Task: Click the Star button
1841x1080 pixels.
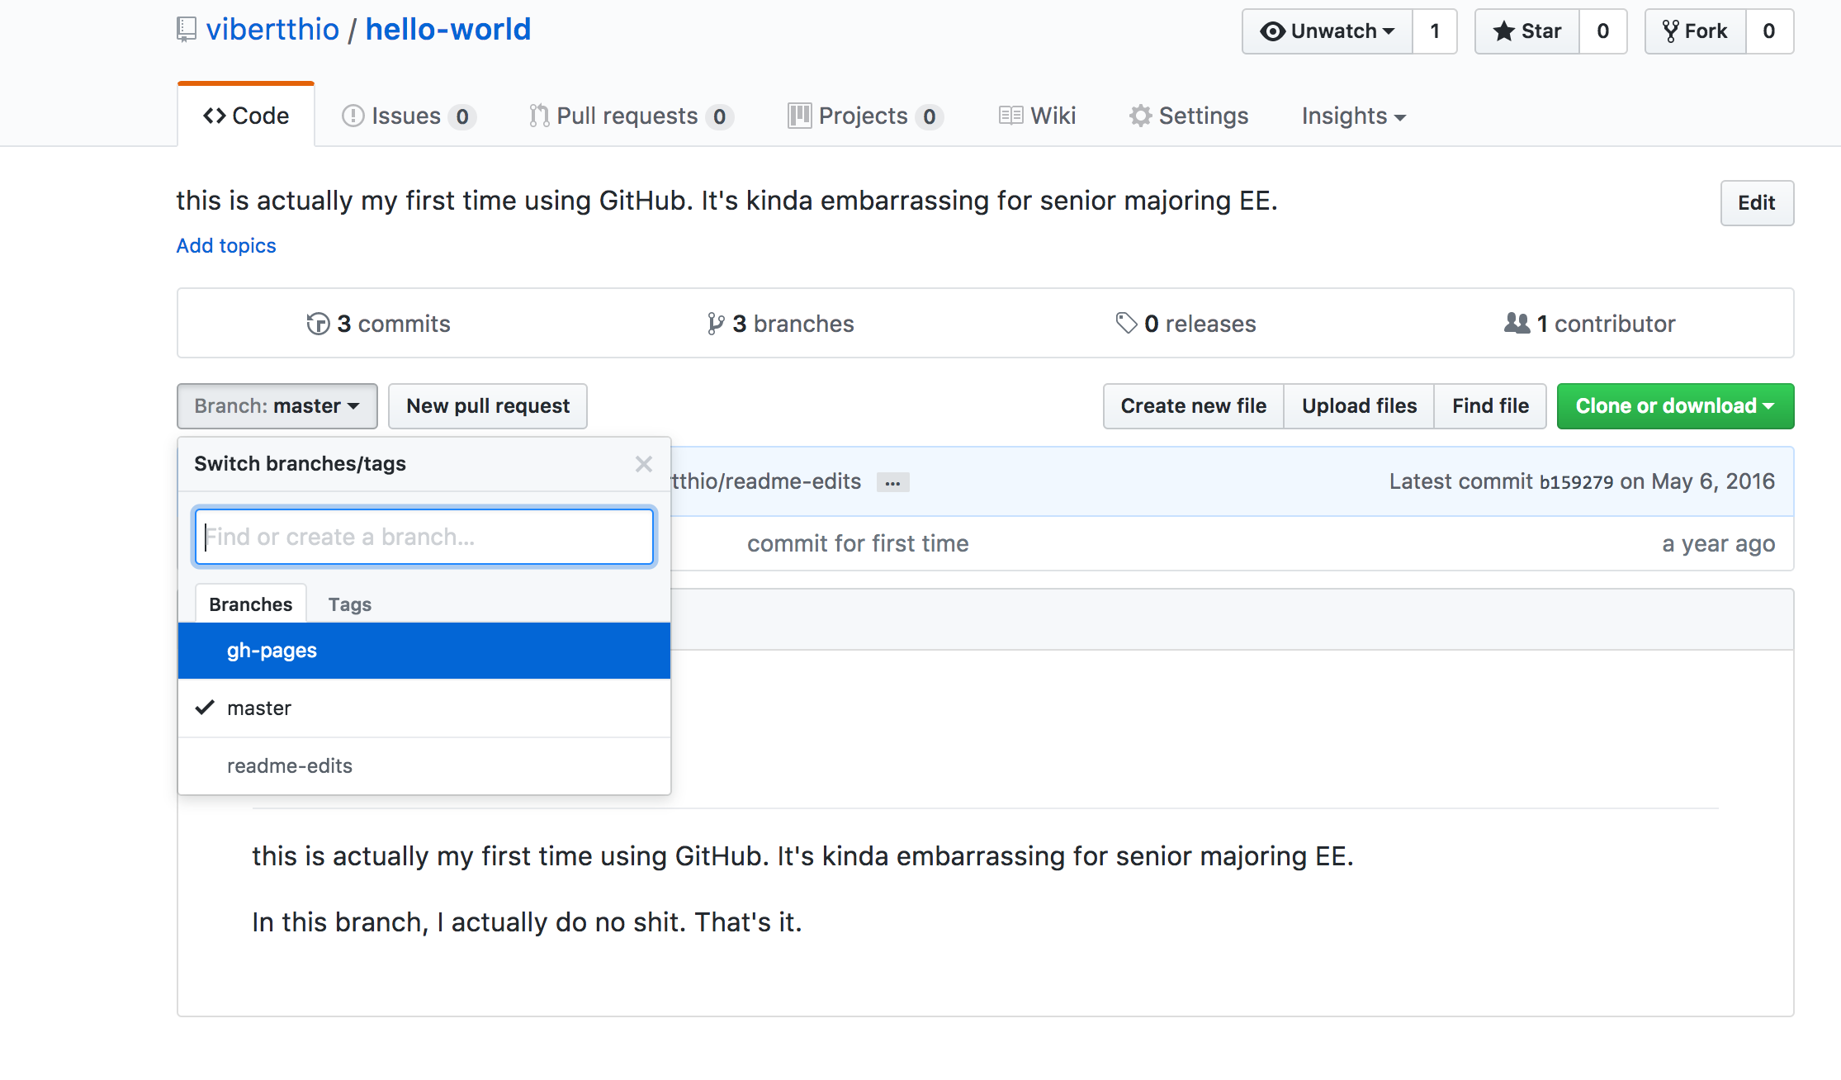Action: coord(1527,31)
